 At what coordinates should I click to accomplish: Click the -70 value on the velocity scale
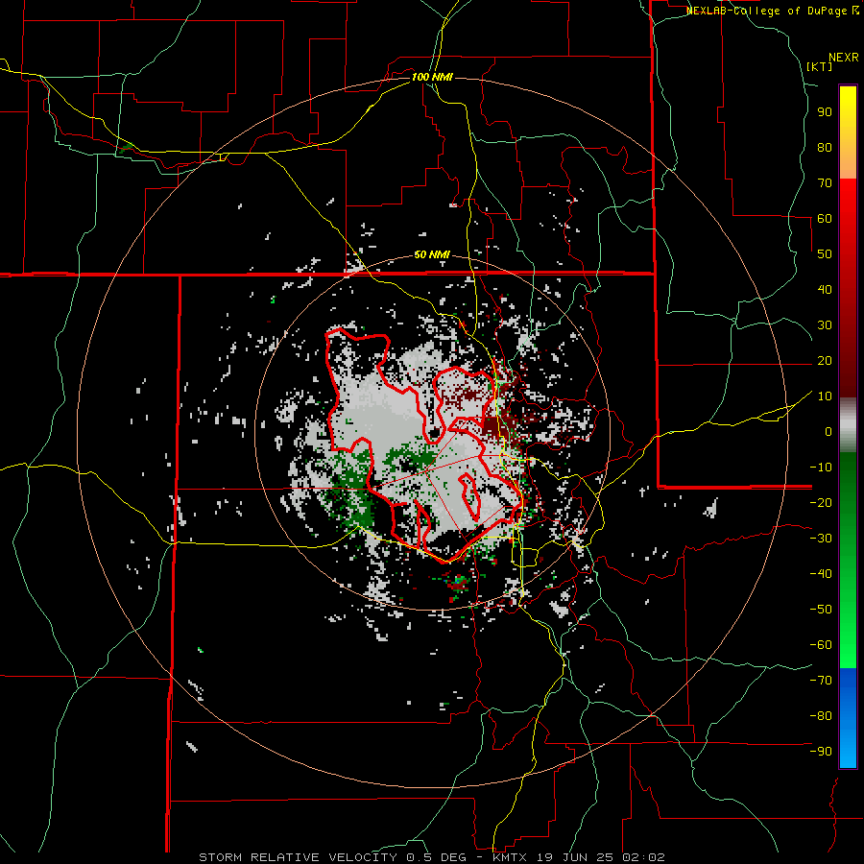821,681
